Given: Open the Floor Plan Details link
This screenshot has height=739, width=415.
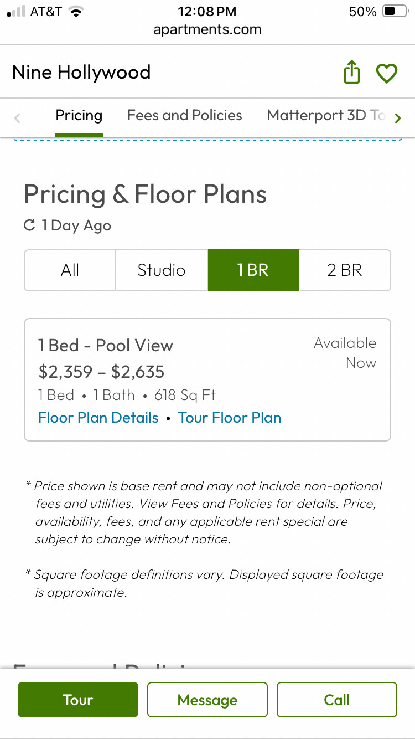Looking at the screenshot, I should [x=98, y=418].
